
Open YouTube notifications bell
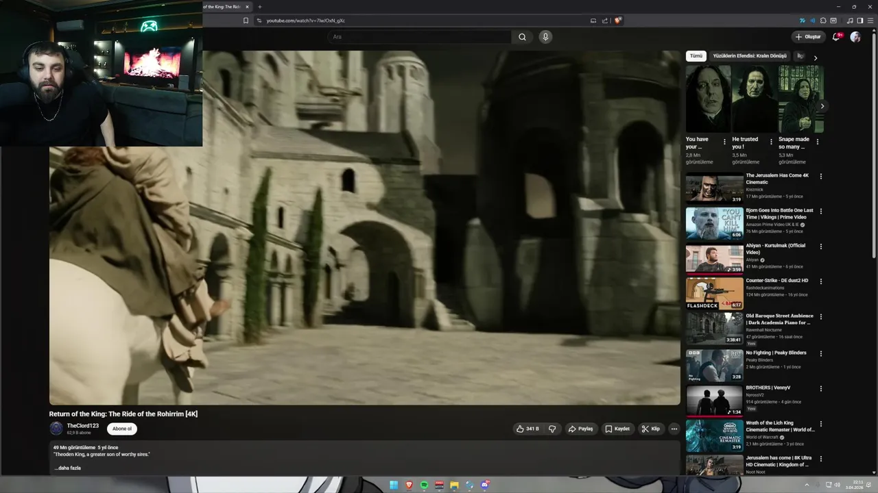pos(836,37)
